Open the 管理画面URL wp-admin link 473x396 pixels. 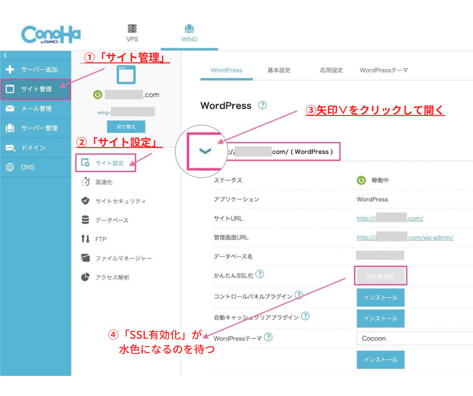405,238
